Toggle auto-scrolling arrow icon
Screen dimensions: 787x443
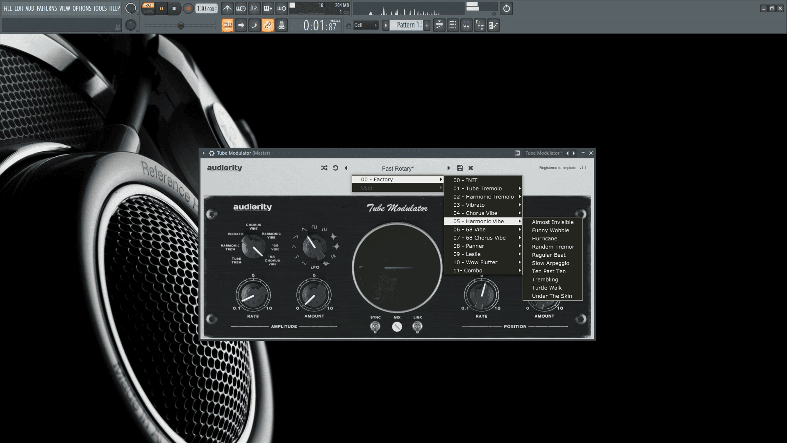[241, 25]
